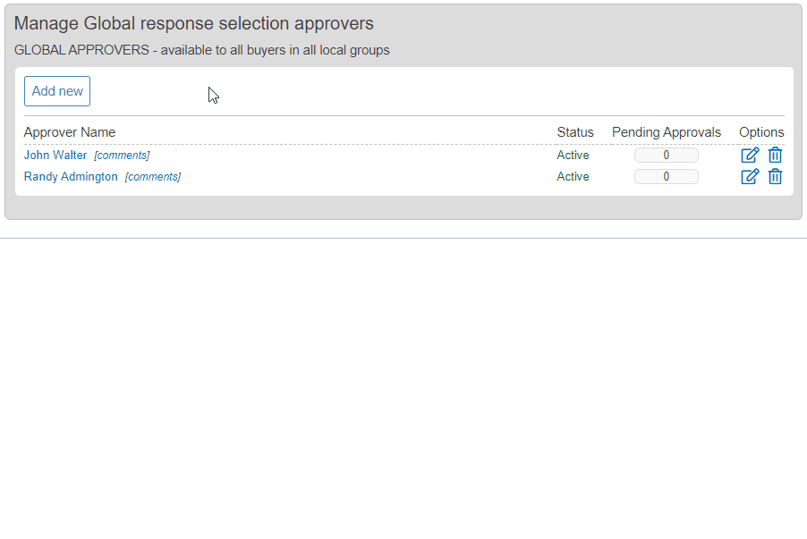
Task: View comments for John Walter
Action: coord(122,156)
